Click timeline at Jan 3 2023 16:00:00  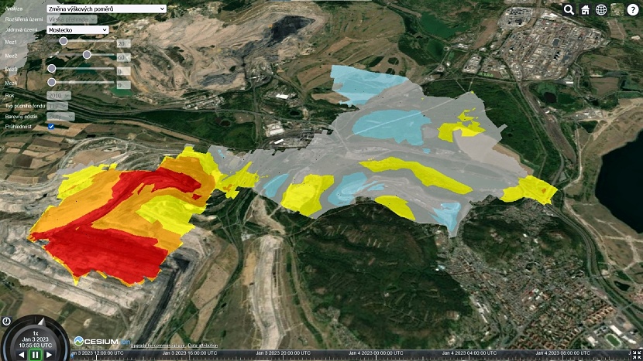click(190, 355)
